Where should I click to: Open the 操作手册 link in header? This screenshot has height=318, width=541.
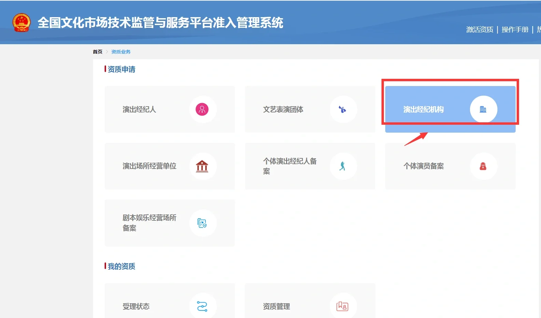click(x=515, y=29)
